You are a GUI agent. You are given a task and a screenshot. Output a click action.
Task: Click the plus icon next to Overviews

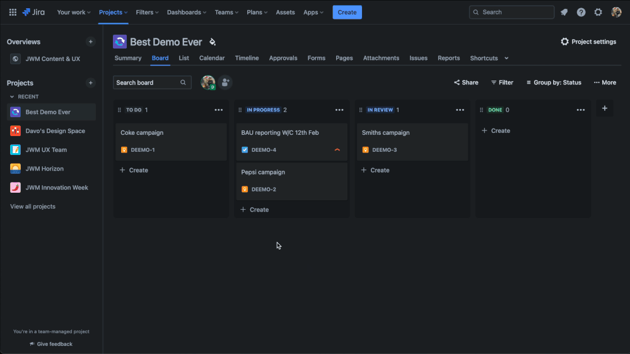click(91, 42)
